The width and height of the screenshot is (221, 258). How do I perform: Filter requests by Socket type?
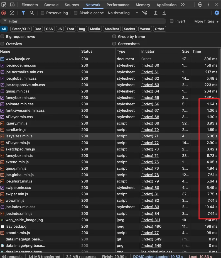point(129,29)
